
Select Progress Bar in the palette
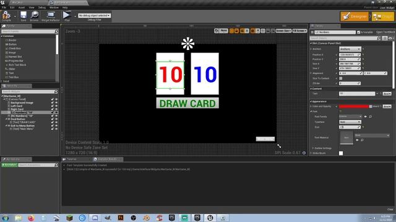[15, 60]
